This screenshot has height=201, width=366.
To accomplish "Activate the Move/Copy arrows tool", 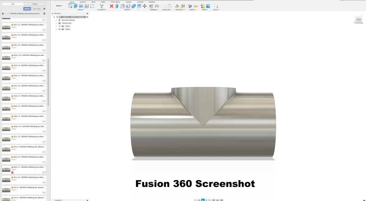I will coord(144,6).
